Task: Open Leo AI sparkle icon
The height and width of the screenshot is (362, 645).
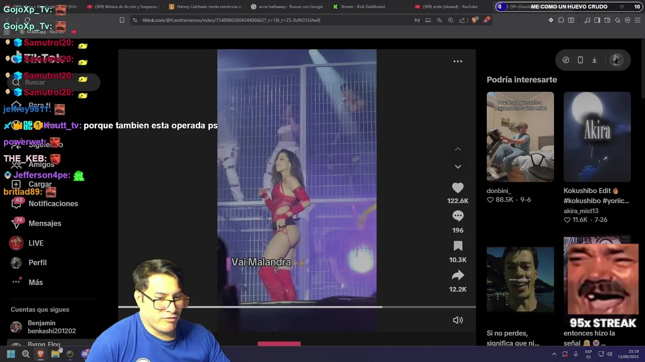Action: [617, 20]
